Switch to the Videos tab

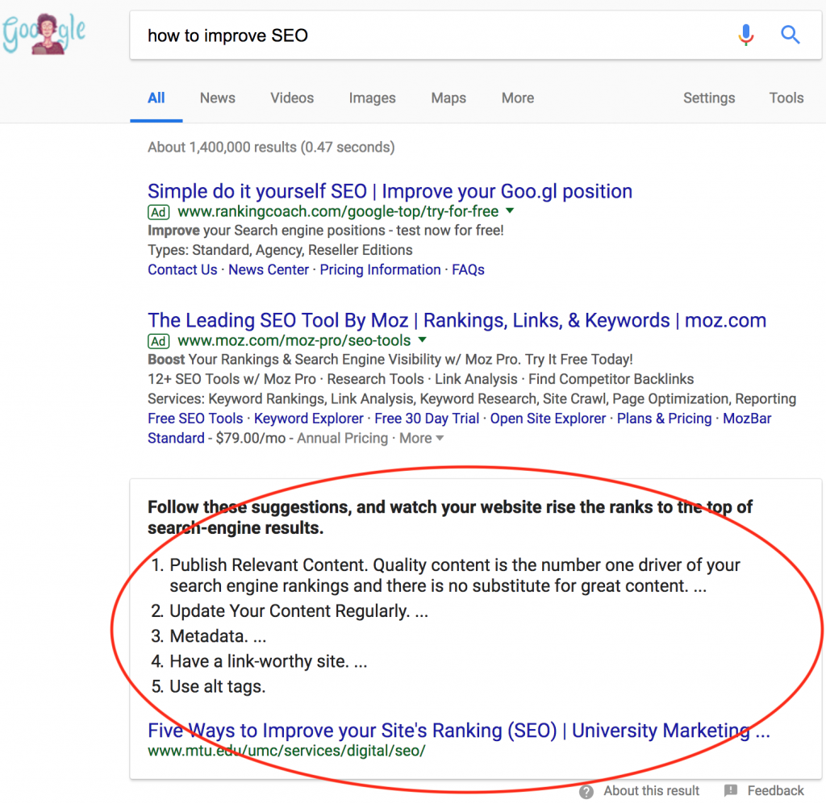pyautogui.click(x=292, y=98)
